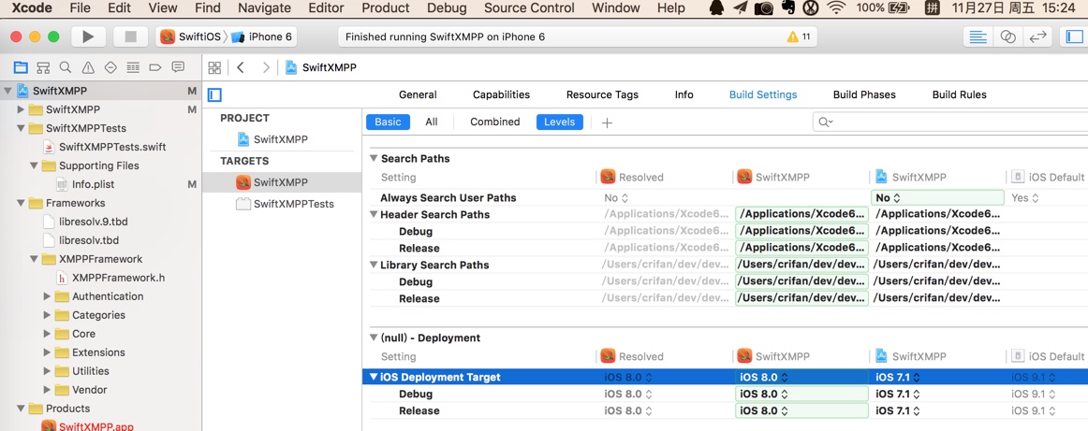The height and width of the screenshot is (431, 1088).
Task: Open the Breakpoint navigator icon
Action: pyautogui.click(x=155, y=67)
